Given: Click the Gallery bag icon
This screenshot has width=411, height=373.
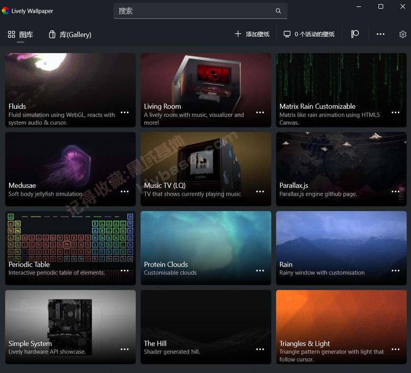Looking at the screenshot, I should [52, 35].
